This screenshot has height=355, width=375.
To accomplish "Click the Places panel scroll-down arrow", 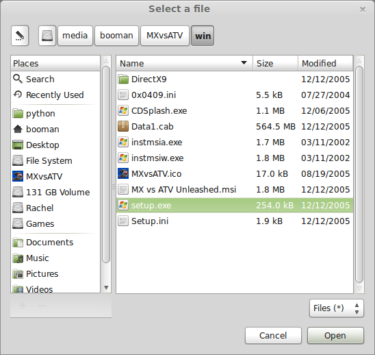I will (106, 287).
